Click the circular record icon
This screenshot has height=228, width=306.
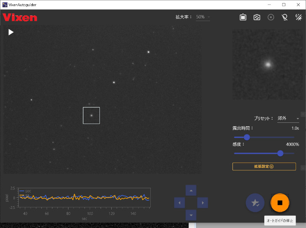pyautogui.click(x=271, y=17)
